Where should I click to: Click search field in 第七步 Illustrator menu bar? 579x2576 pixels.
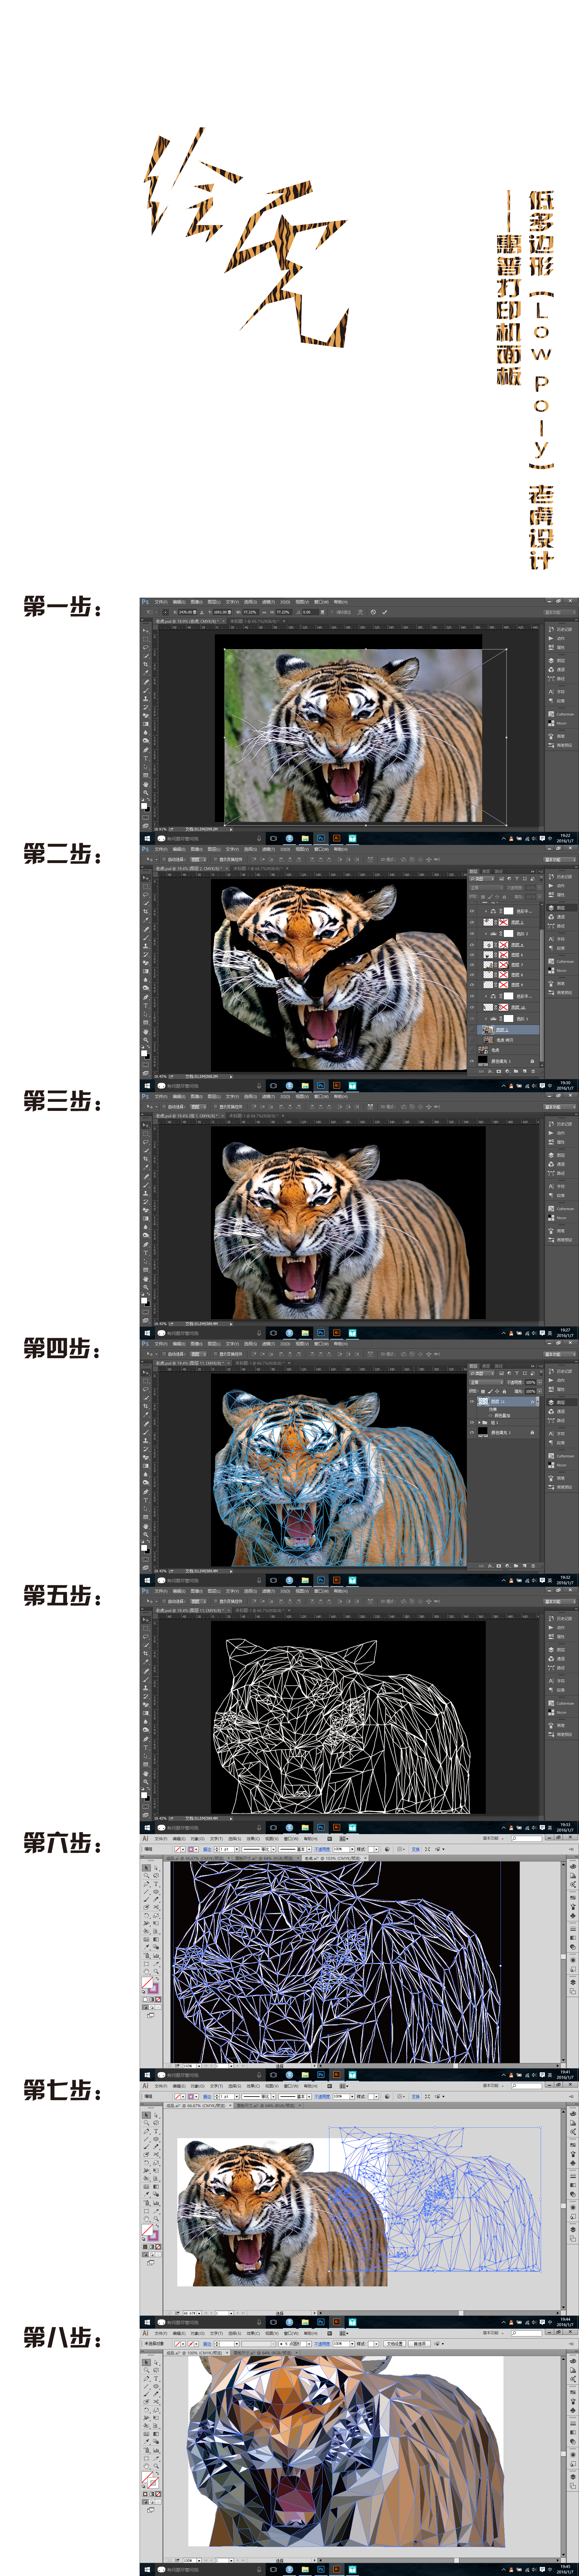click(526, 2086)
